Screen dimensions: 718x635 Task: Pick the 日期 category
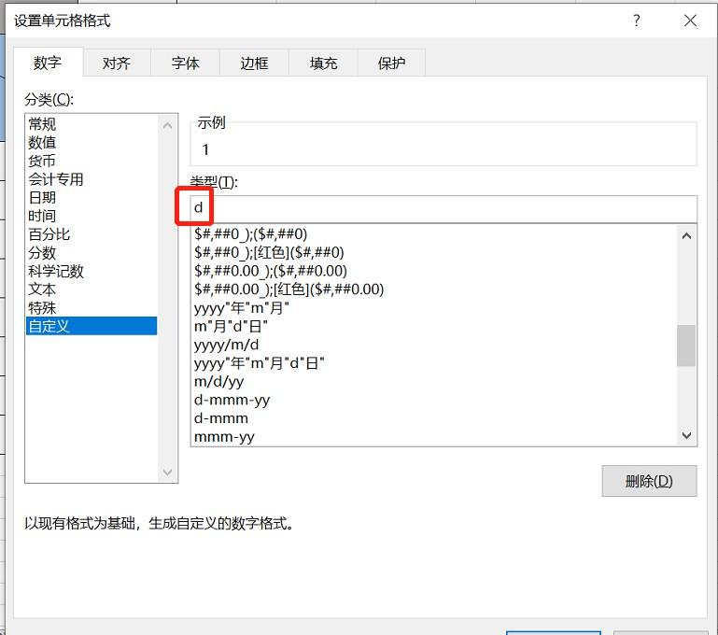(92, 197)
